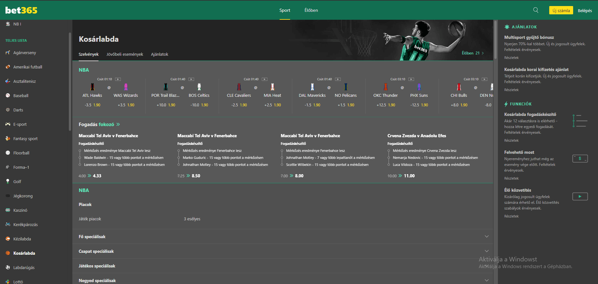
Task: Bet WAS Wizards +3.5 at 1.90
Action: [126, 105]
